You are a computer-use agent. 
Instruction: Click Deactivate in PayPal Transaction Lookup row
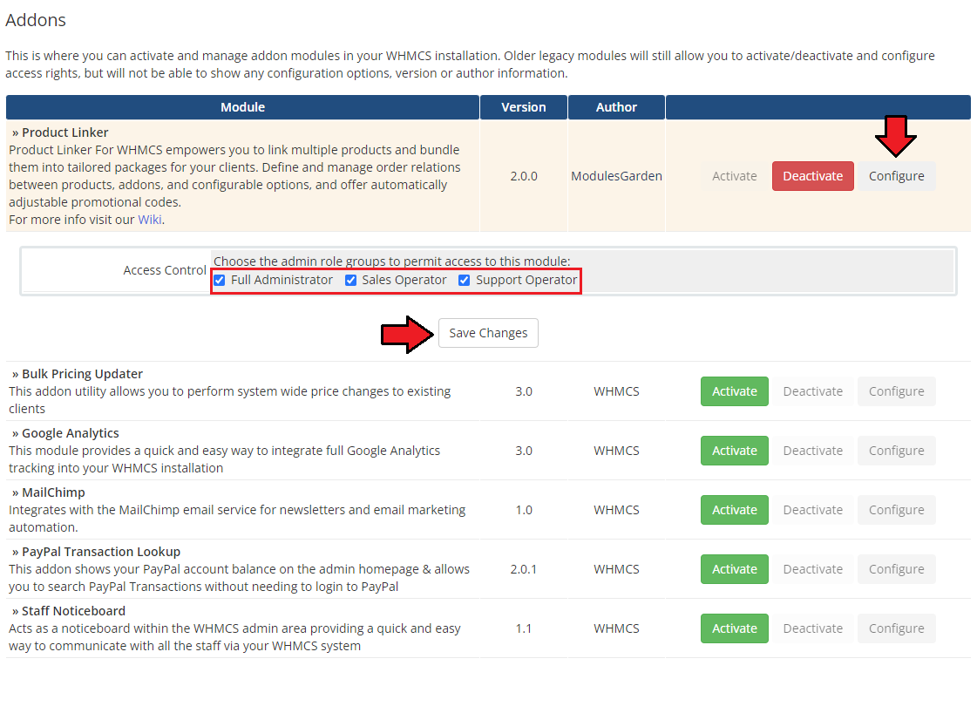pyautogui.click(x=812, y=569)
